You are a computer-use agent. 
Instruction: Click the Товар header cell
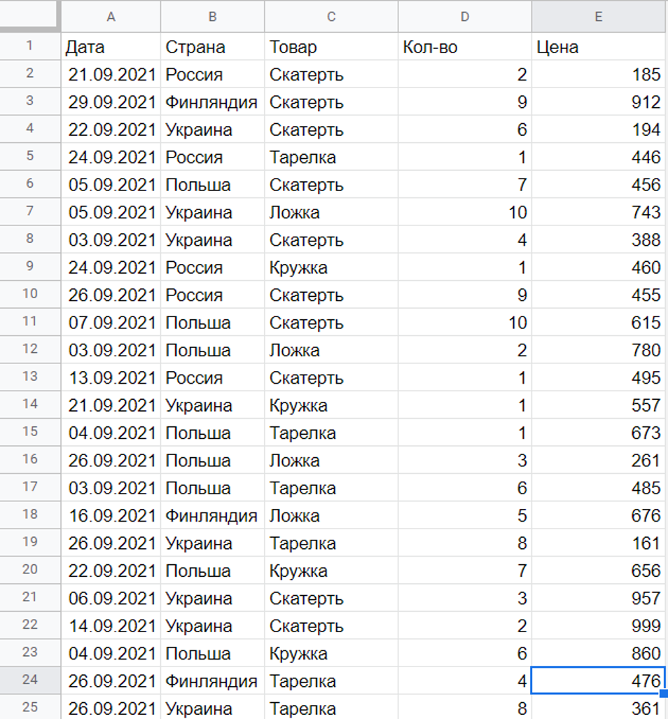click(331, 47)
